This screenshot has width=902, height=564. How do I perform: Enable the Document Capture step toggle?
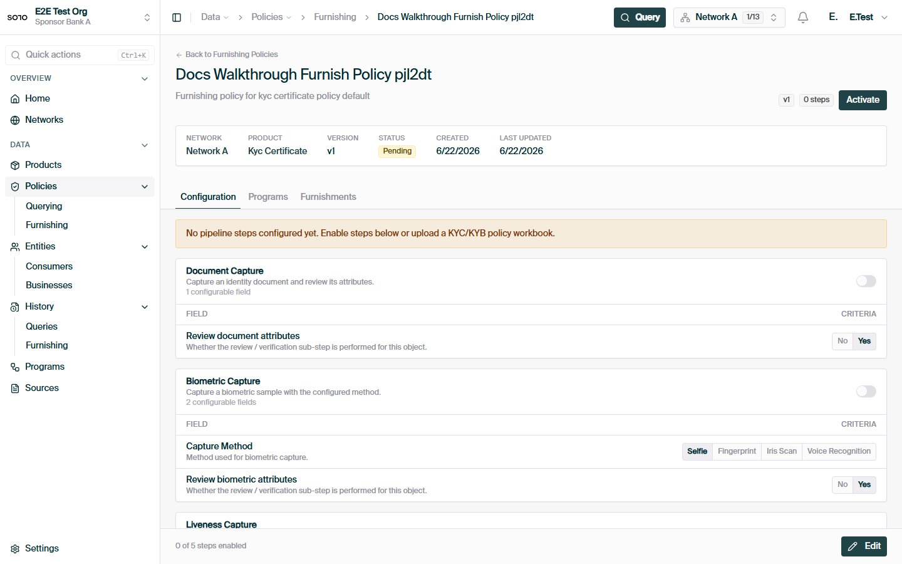(x=866, y=281)
